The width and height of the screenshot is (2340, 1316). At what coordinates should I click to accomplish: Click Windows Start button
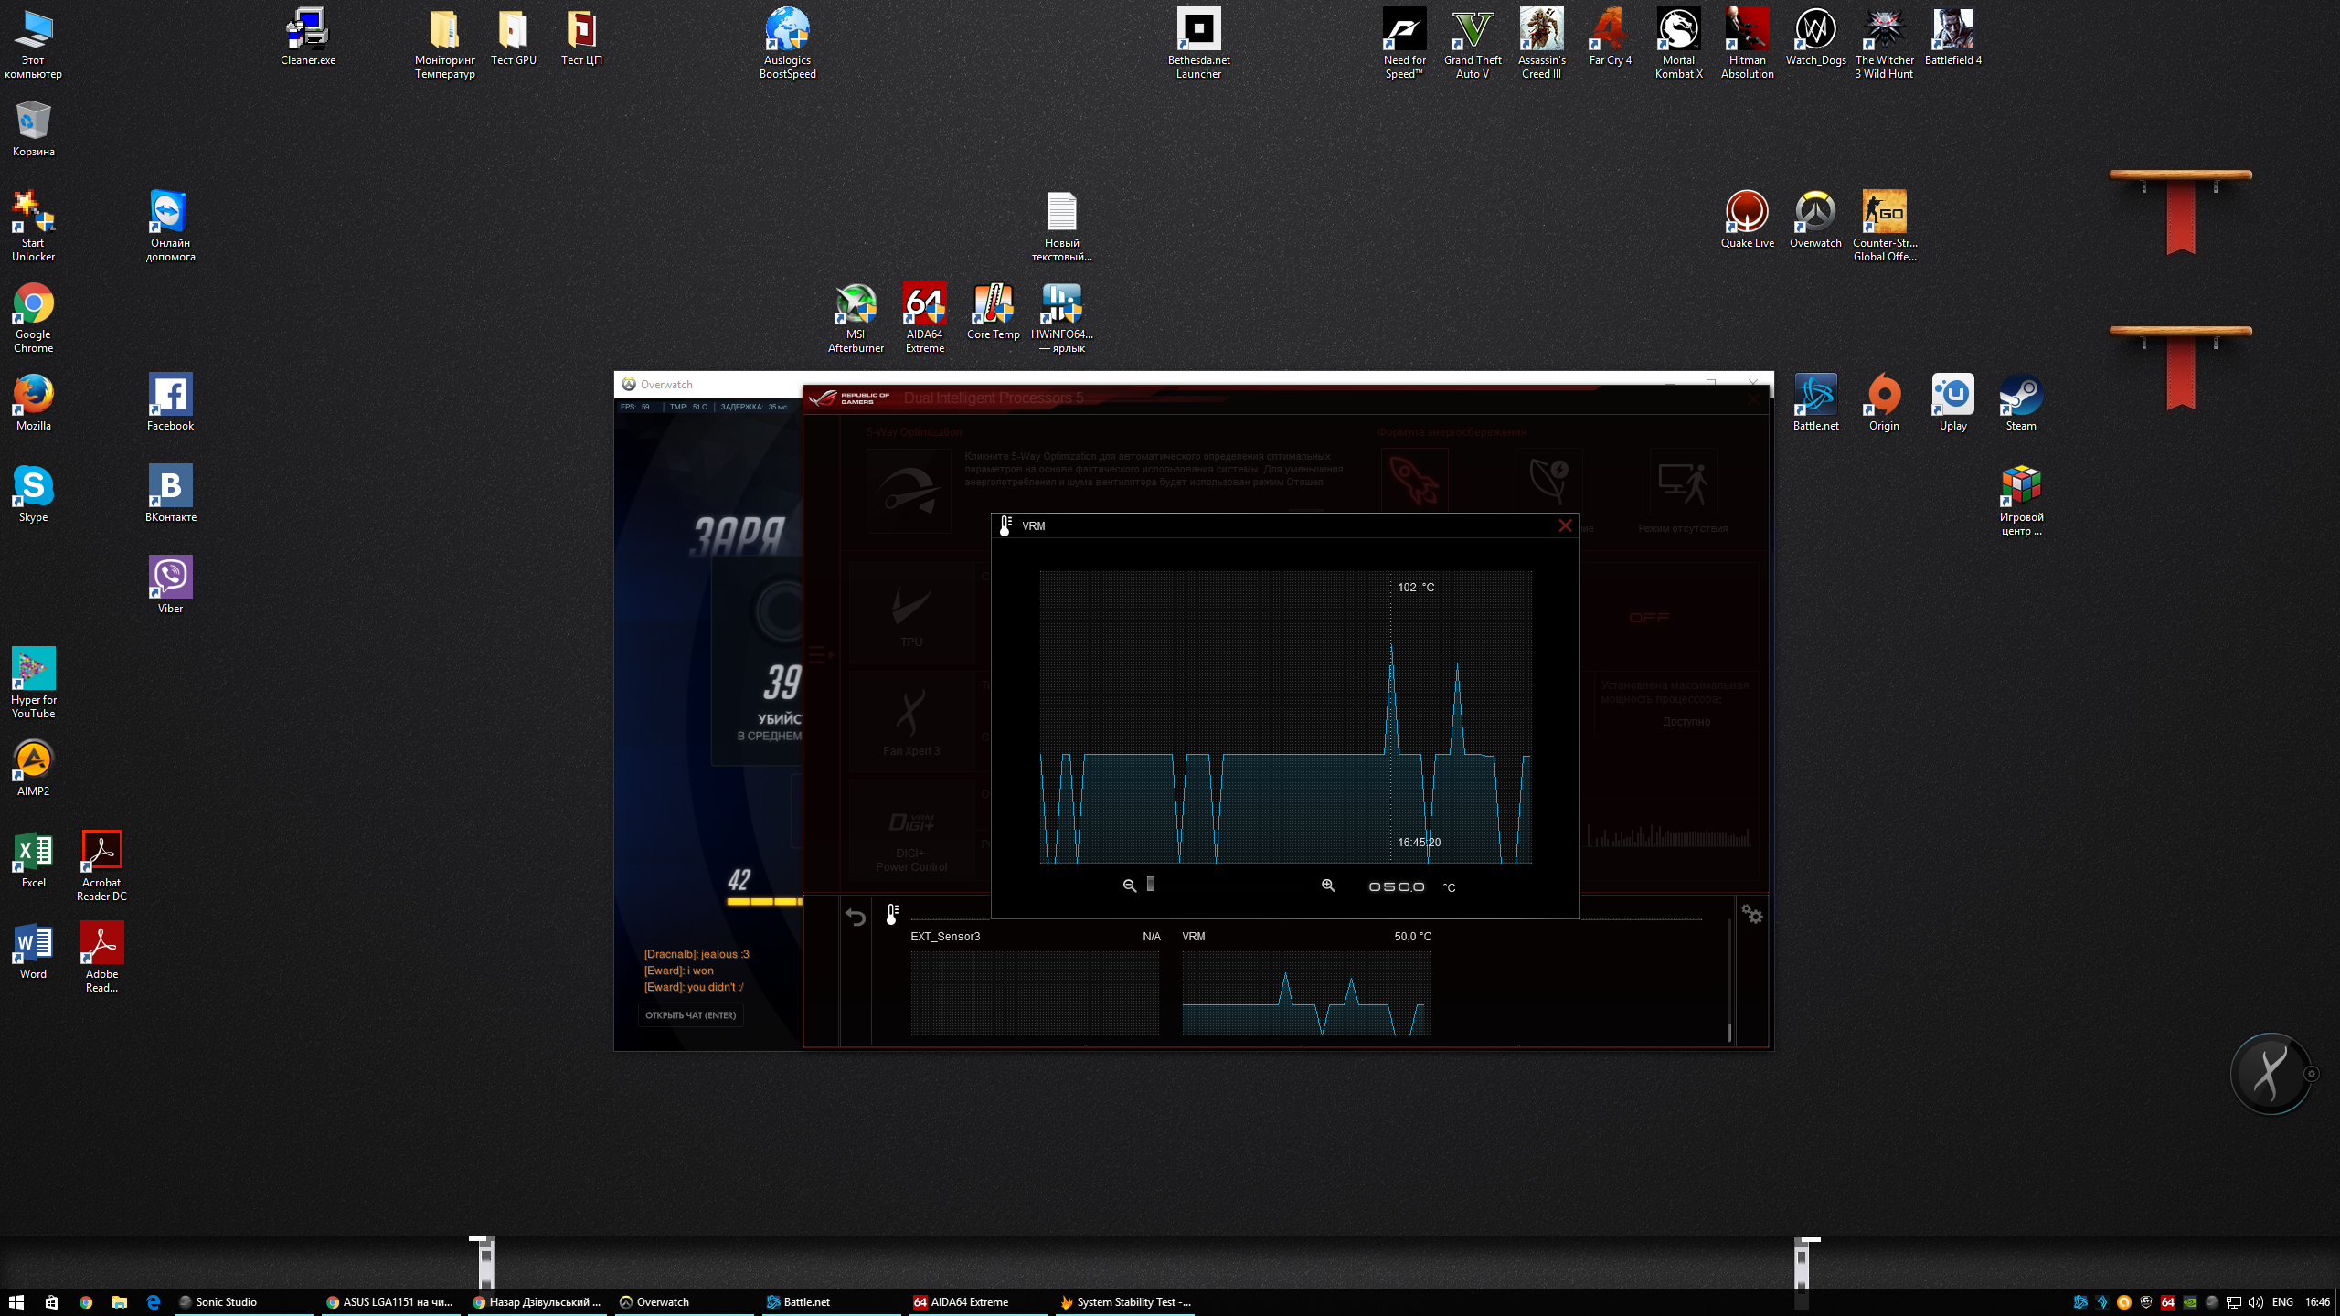tap(16, 1302)
